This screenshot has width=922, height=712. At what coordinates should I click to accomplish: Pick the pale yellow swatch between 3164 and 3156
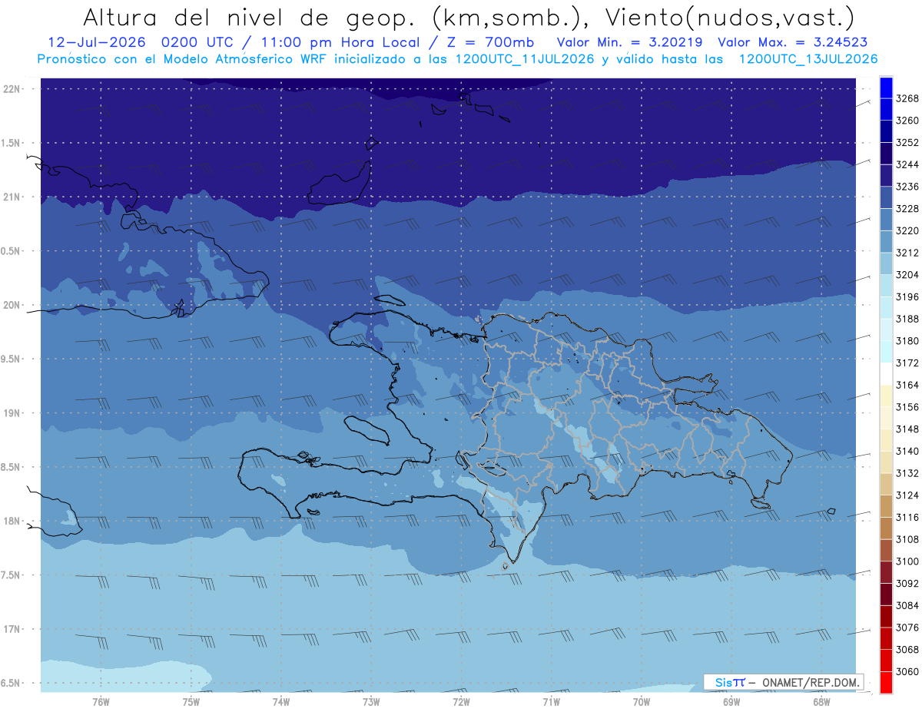click(886, 396)
